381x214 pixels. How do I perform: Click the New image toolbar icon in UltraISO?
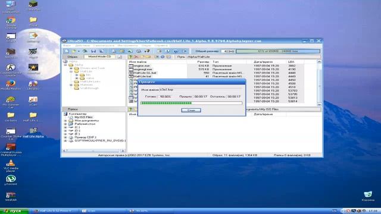click(67, 51)
